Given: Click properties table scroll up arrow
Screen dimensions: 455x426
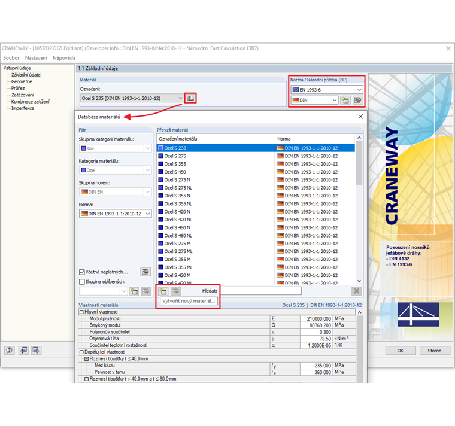Looking at the screenshot, I should (360, 312).
